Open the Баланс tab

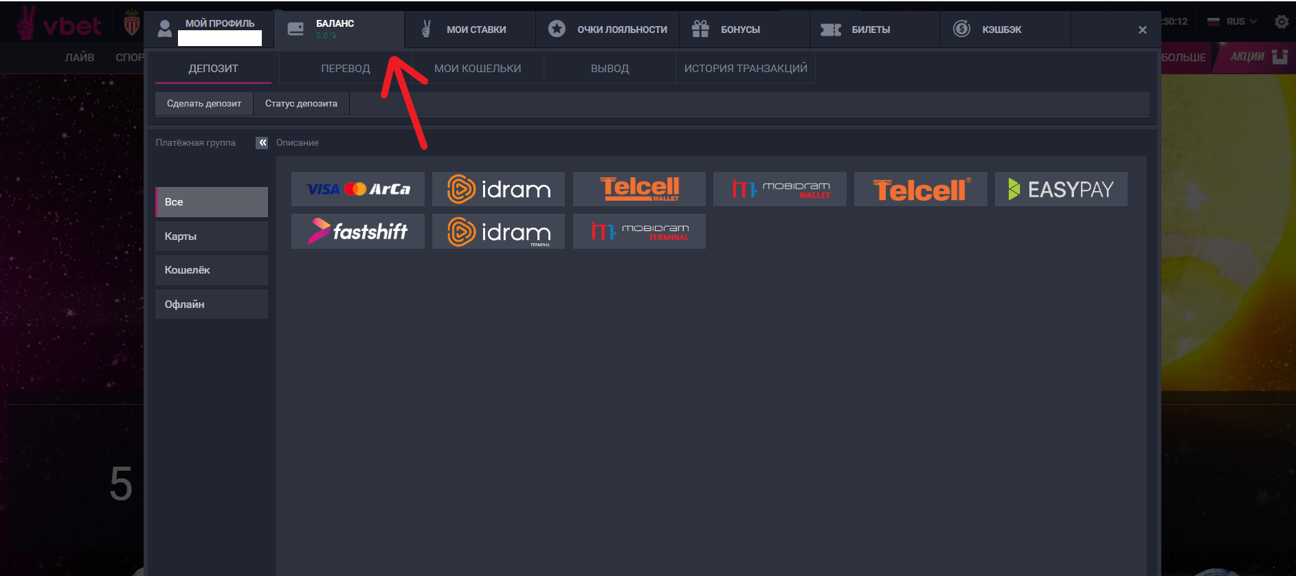click(x=339, y=29)
